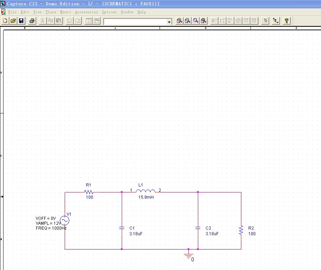Viewport: 321px width, 270px height.
Task: Select inductor L1 symbol
Action: click(146, 191)
